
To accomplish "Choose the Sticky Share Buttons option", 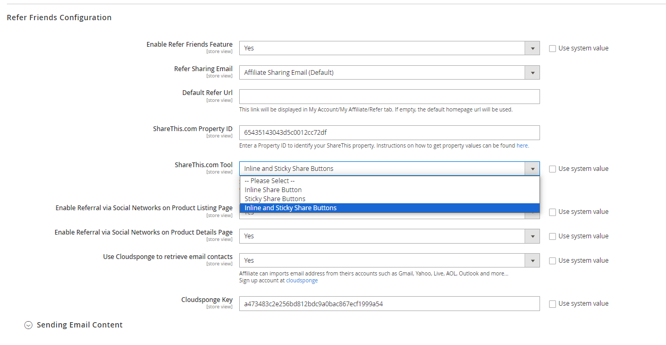I will 275,199.
